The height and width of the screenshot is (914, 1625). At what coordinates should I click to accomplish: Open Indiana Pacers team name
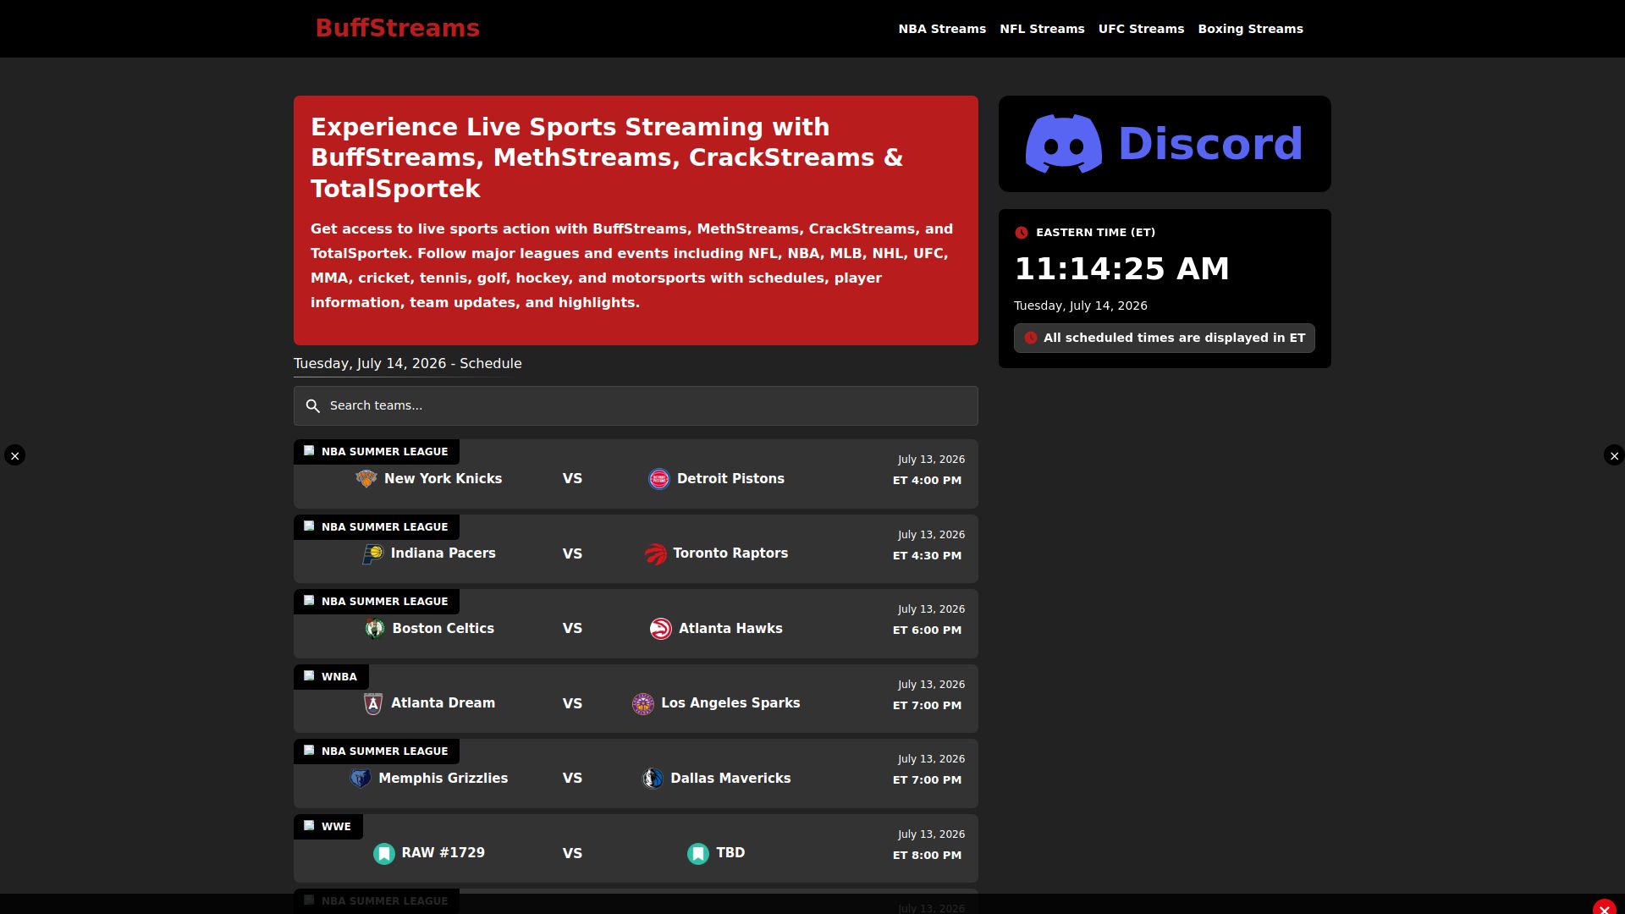coord(443,553)
